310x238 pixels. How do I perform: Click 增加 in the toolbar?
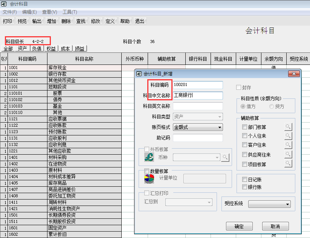[x=52, y=21]
